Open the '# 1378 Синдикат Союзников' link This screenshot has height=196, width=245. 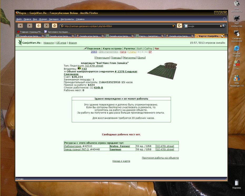click(101, 73)
